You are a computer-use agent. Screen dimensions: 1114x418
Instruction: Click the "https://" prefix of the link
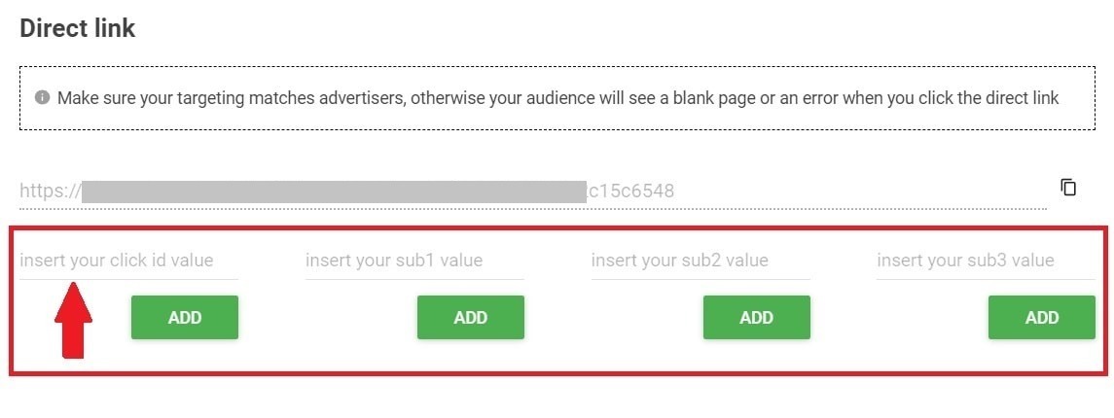point(50,191)
